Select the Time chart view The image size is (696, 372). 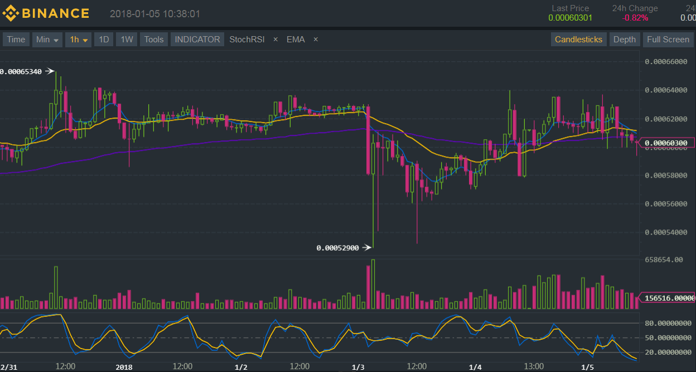pyautogui.click(x=16, y=40)
